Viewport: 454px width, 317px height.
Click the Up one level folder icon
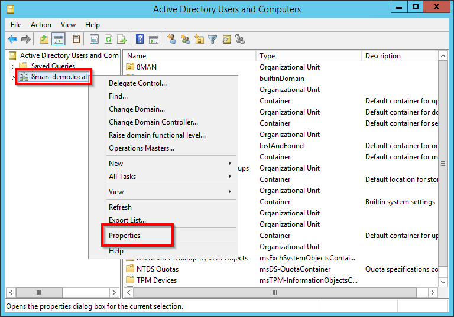coord(44,40)
